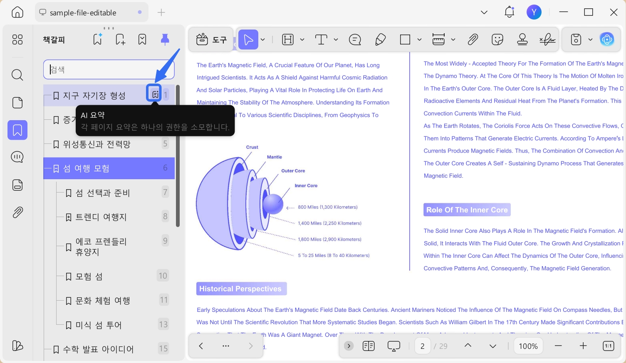Open the attachments panel in sidebar
The height and width of the screenshot is (363, 626).
click(x=17, y=212)
